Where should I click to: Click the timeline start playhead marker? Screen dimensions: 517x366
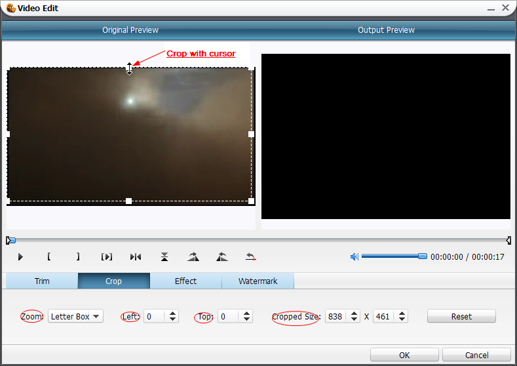pyautogui.click(x=10, y=240)
